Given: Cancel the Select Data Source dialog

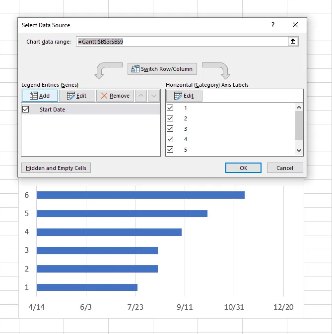Looking at the screenshot, I should (285, 168).
